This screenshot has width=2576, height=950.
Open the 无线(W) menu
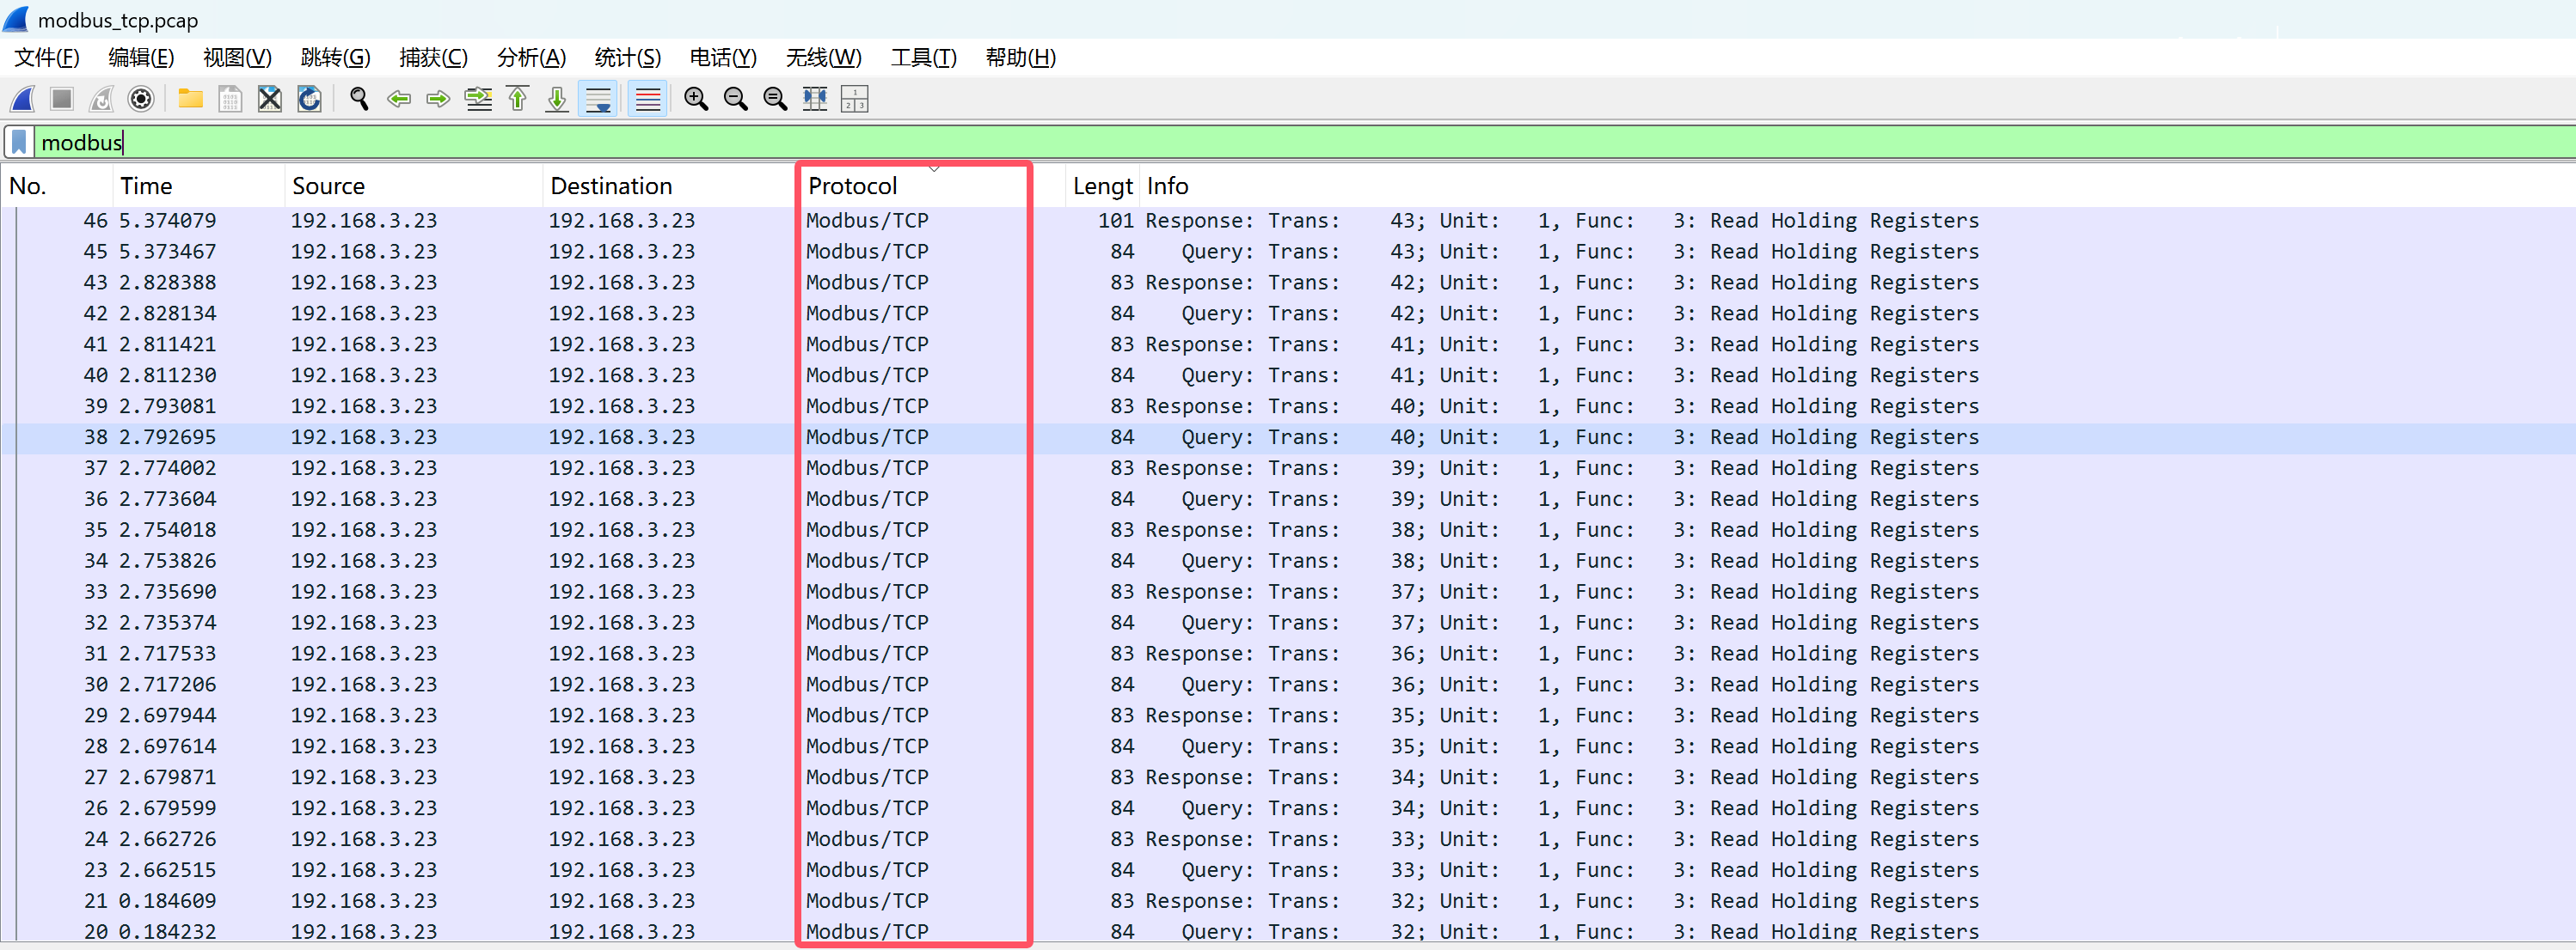click(823, 58)
